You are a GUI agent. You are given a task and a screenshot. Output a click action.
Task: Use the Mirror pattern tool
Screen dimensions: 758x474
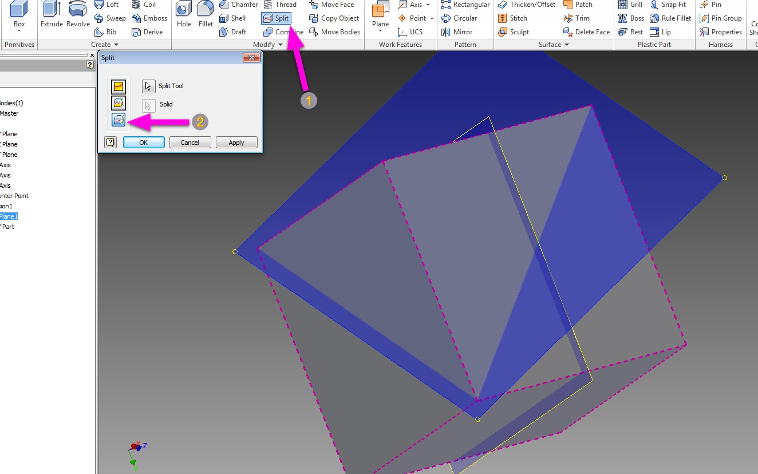click(457, 32)
